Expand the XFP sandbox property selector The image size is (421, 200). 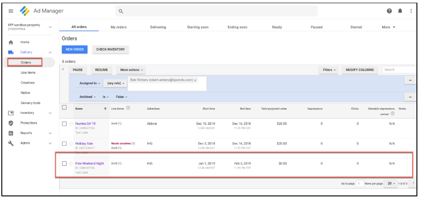(50, 27)
